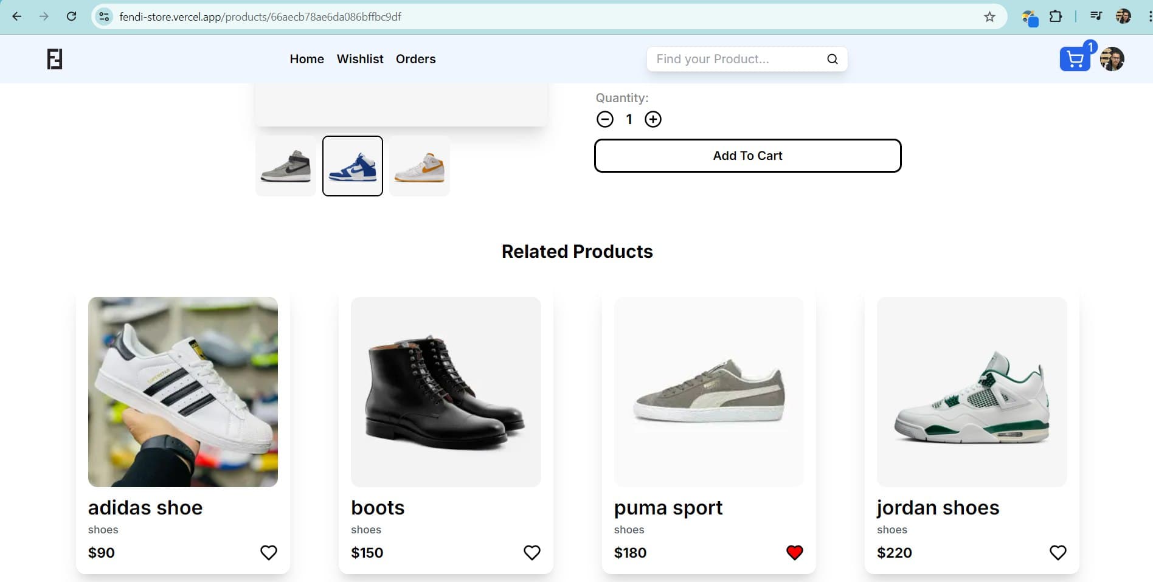
Task: Remove puma sport from wishlist
Action: coord(794,552)
